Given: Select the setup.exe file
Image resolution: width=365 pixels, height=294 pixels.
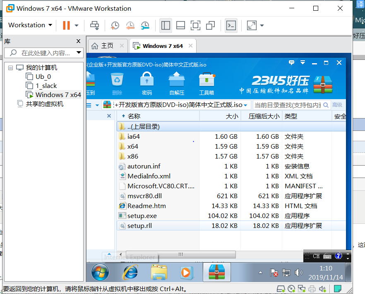Looking at the screenshot, I should pos(231,216).
